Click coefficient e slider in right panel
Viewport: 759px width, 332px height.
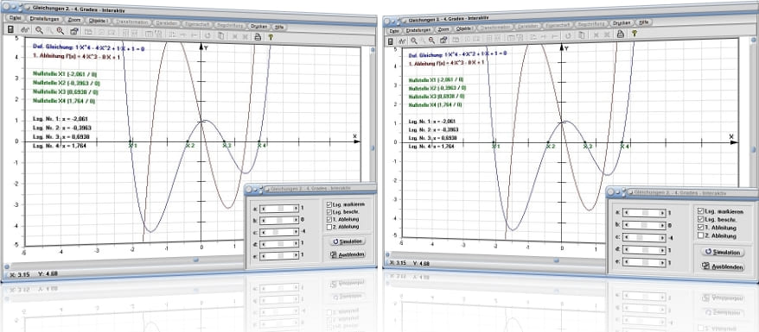point(644,263)
